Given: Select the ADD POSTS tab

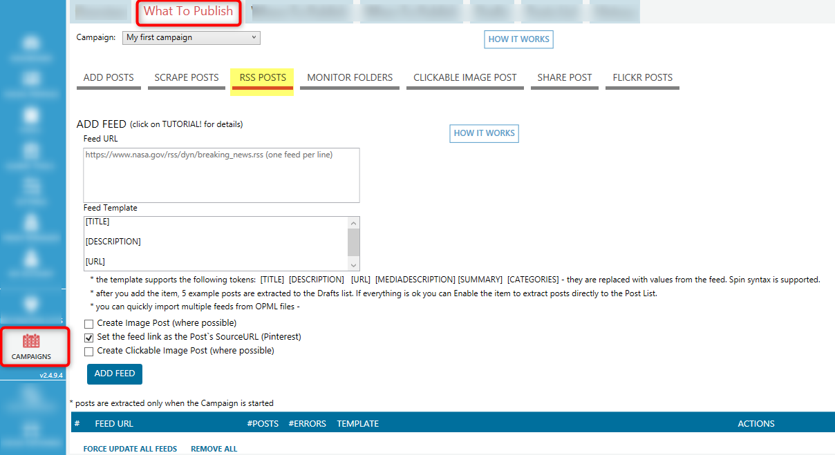Looking at the screenshot, I should click(109, 78).
